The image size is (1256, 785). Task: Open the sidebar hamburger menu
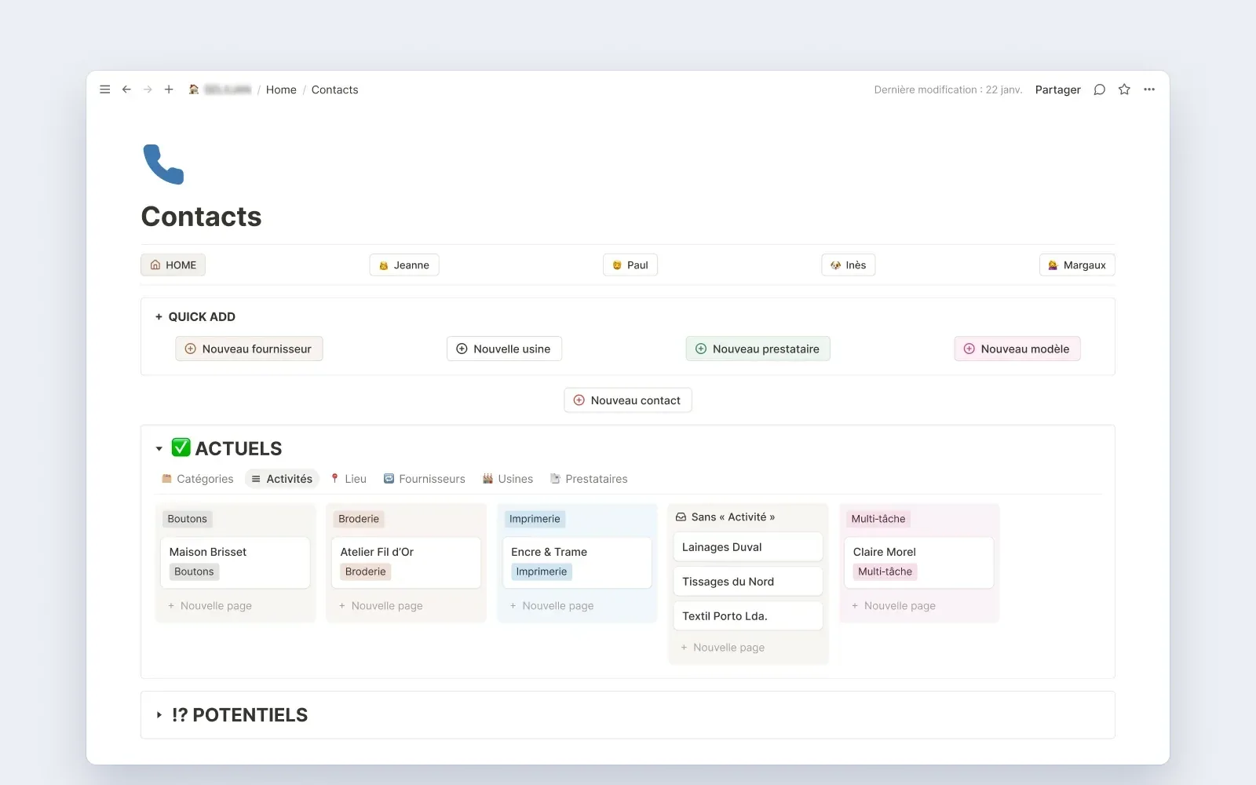(x=105, y=89)
